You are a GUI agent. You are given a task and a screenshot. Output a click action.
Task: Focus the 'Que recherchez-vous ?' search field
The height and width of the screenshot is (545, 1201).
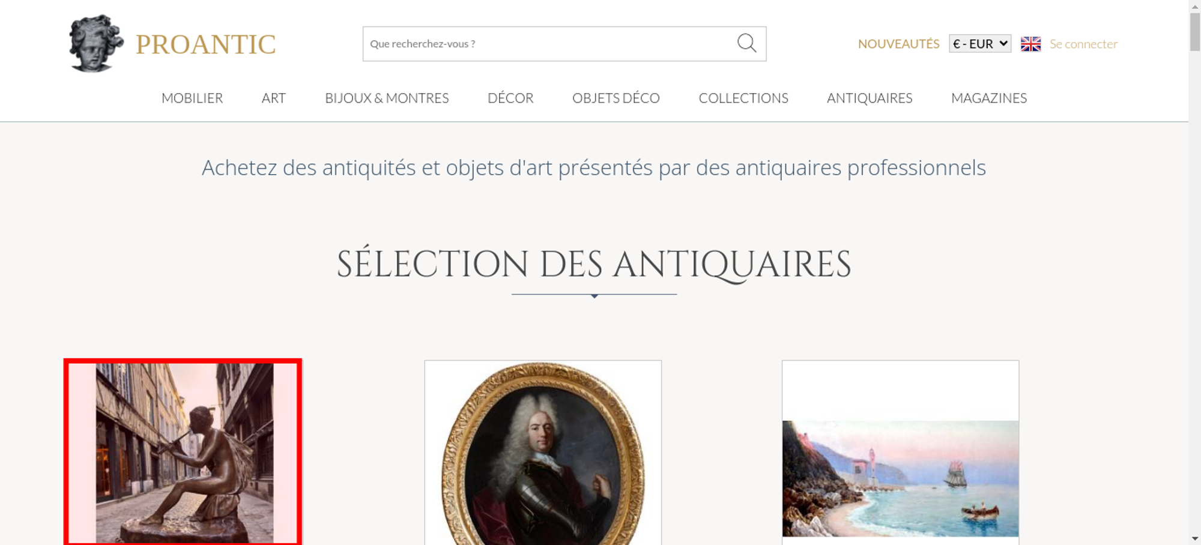(x=549, y=44)
